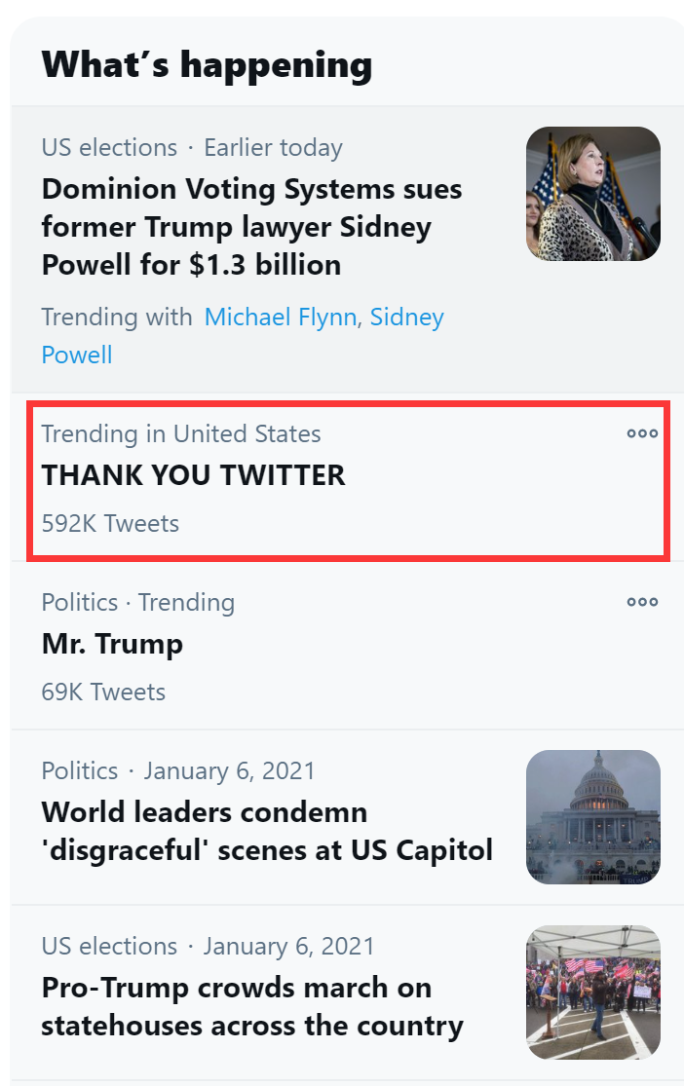Click the Politics · Trending category label
The image size is (684, 1086).
coord(137,602)
